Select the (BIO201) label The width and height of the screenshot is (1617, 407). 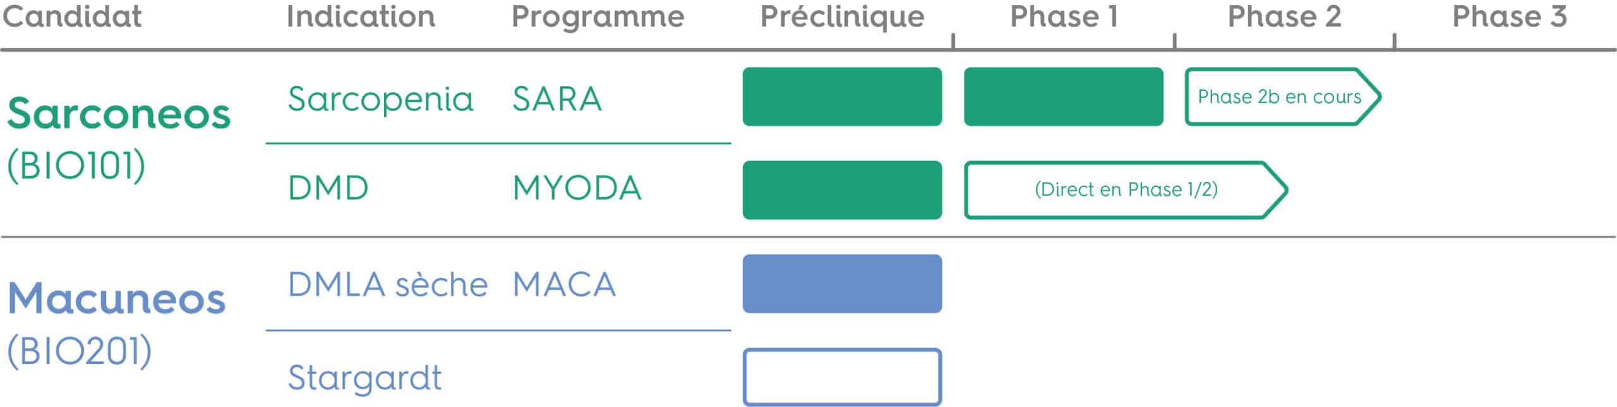(80, 351)
